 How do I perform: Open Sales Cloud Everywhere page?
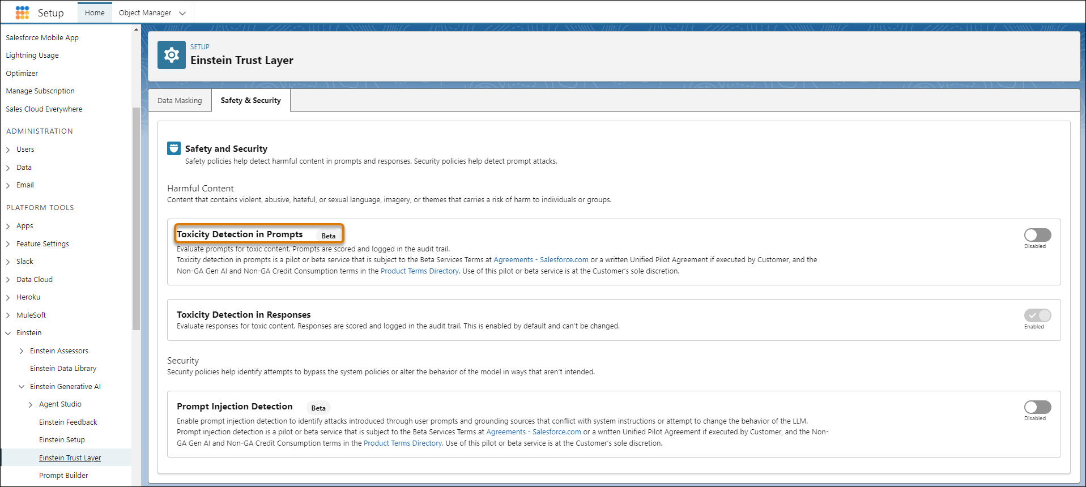pos(44,109)
